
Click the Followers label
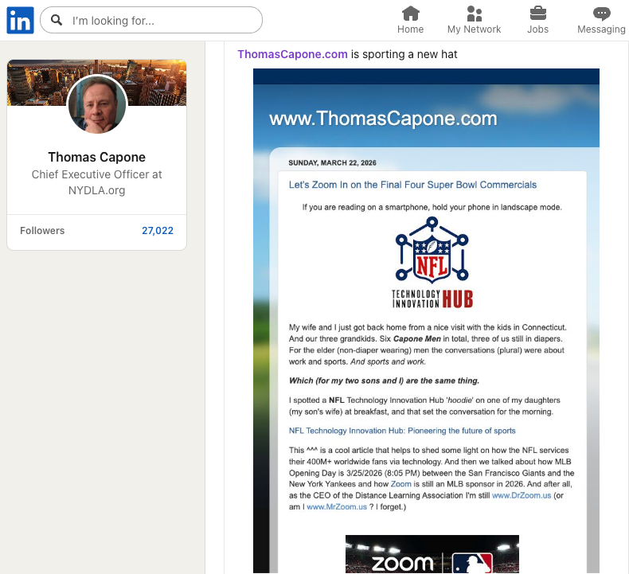point(42,231)
